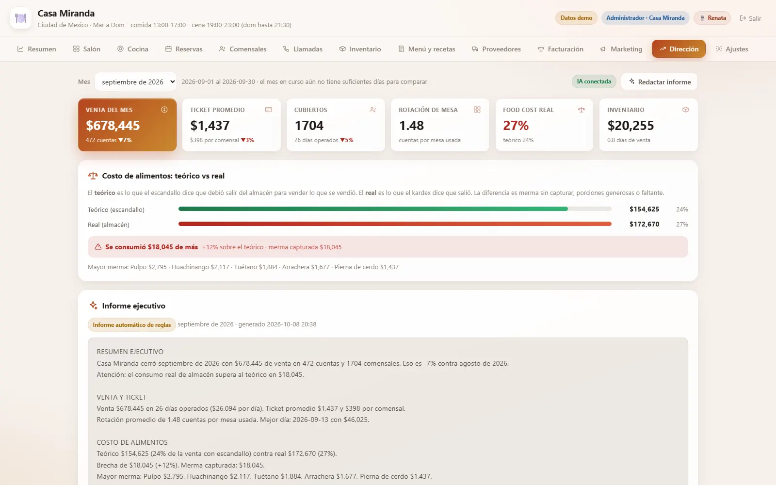
Task: Click the $172,670 real almacén amount
Action: (x=644, y=224)
